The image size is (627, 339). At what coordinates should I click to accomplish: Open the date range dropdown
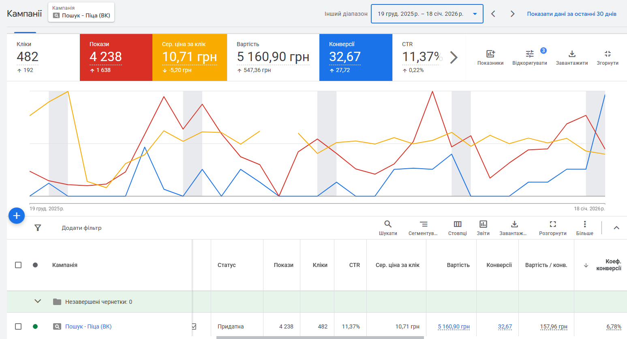(427, 14)
